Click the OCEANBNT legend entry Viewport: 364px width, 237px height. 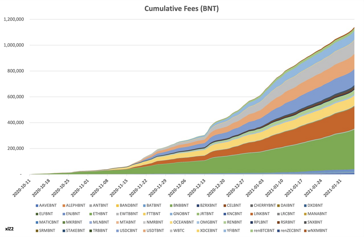pyautogui.click(x=182, y=222)
